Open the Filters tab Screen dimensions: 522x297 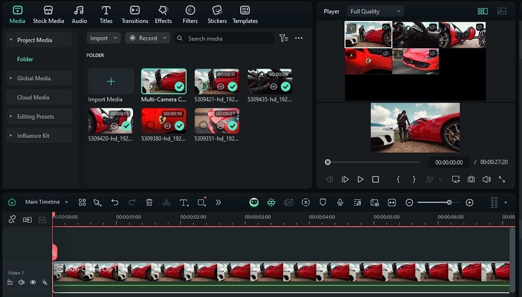click(x=190, y=15)
